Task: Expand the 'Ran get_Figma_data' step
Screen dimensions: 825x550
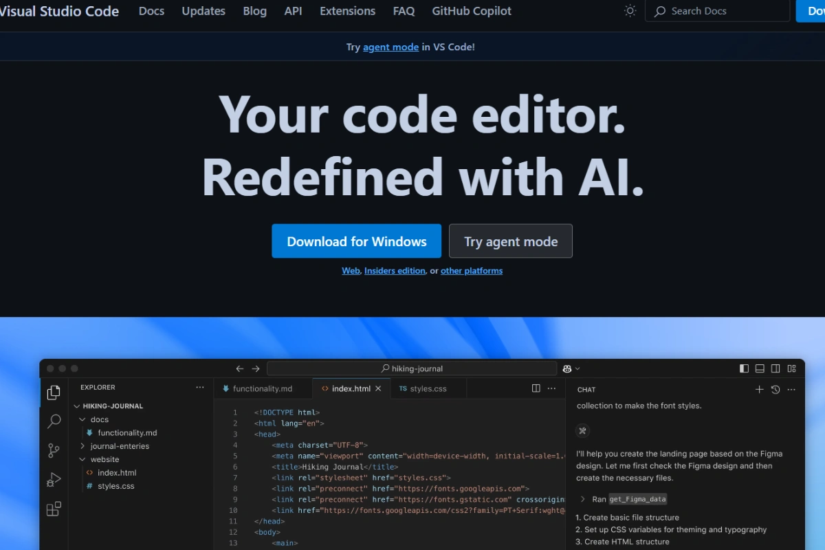Action: click(x=583, y=499)
